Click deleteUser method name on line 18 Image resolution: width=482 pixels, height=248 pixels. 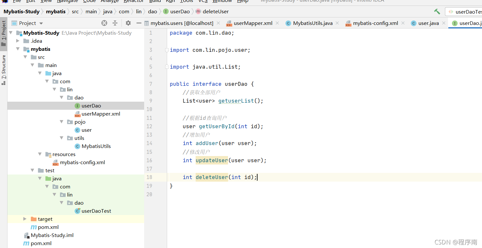[212, 177]
